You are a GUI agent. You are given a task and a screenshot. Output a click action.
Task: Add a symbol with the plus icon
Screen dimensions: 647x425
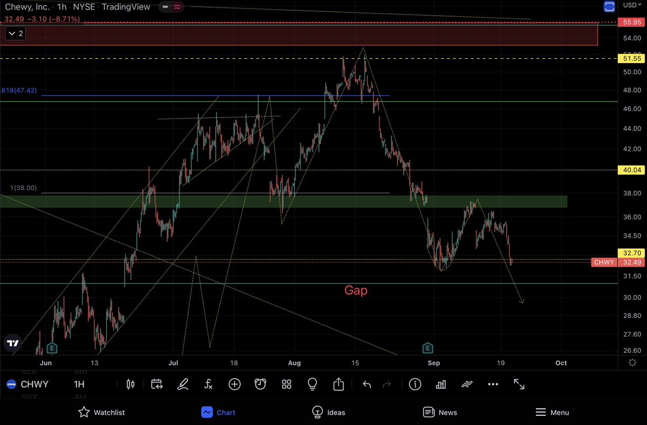[235, 384]
